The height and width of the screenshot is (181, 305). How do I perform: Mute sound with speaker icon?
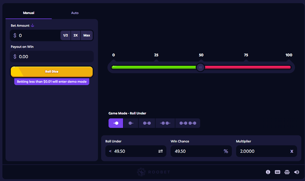297,172
